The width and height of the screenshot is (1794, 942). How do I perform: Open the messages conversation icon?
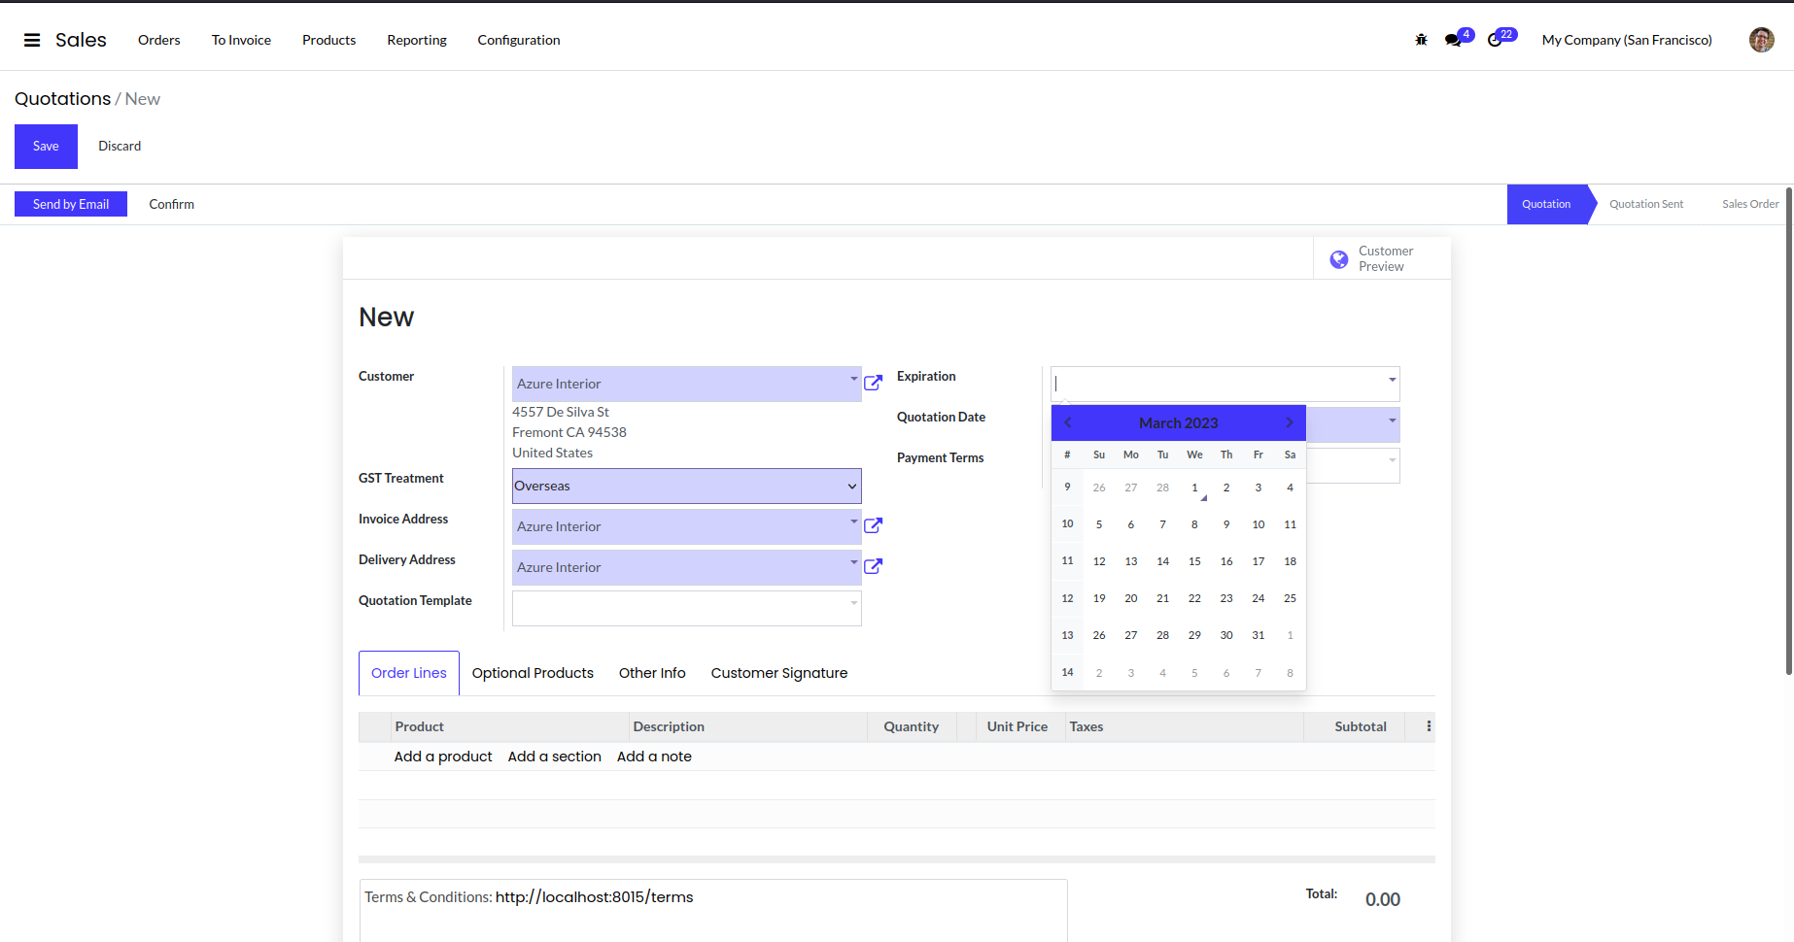click(x=1453, y=40)
